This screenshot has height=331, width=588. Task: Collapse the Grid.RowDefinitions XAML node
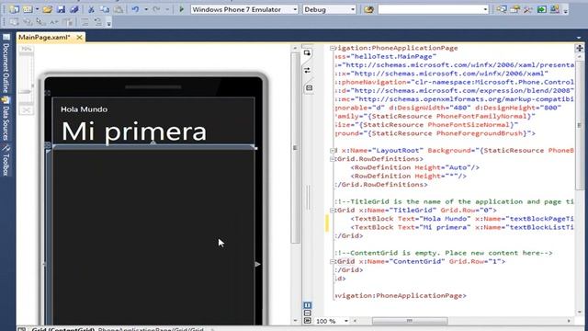click(333, 159)
